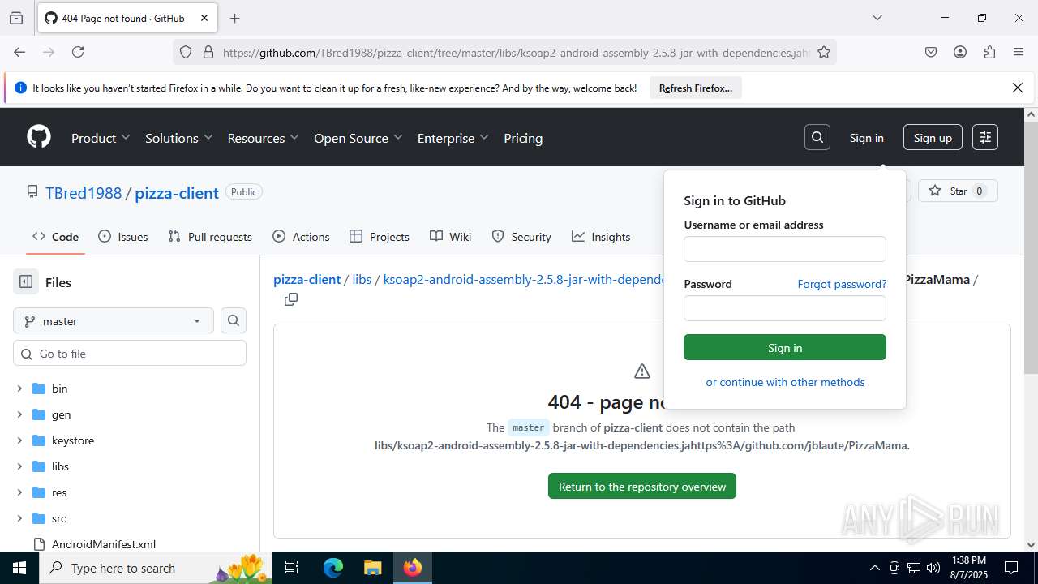Click the green Sign in button

pos(785,347)
